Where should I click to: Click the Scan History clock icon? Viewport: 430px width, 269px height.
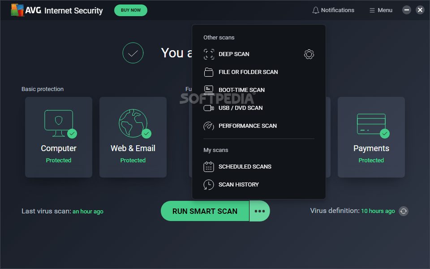[x=209, y=185]
